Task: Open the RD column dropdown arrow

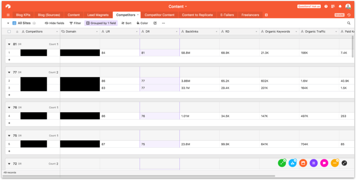Action: point(257,32)
